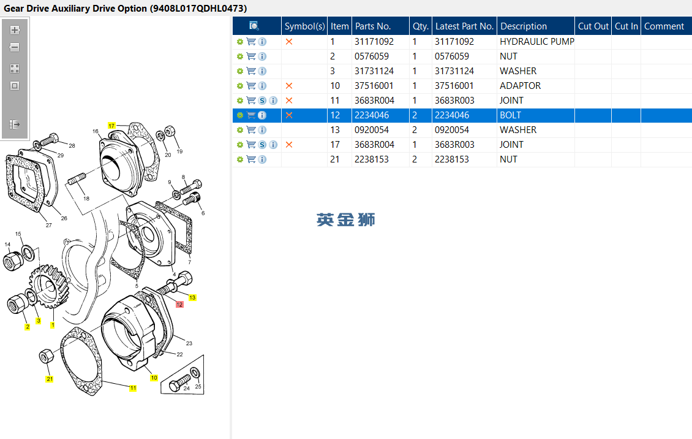Click yellow callout 17 in the diagram

[x=111, y=125]
